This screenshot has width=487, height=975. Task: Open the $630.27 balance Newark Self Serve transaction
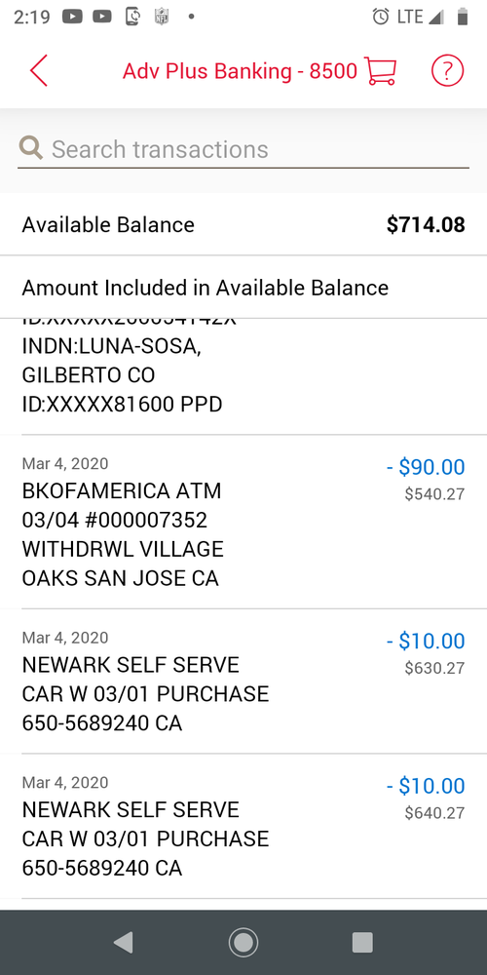pyautogui.click(x=243, y=681)
